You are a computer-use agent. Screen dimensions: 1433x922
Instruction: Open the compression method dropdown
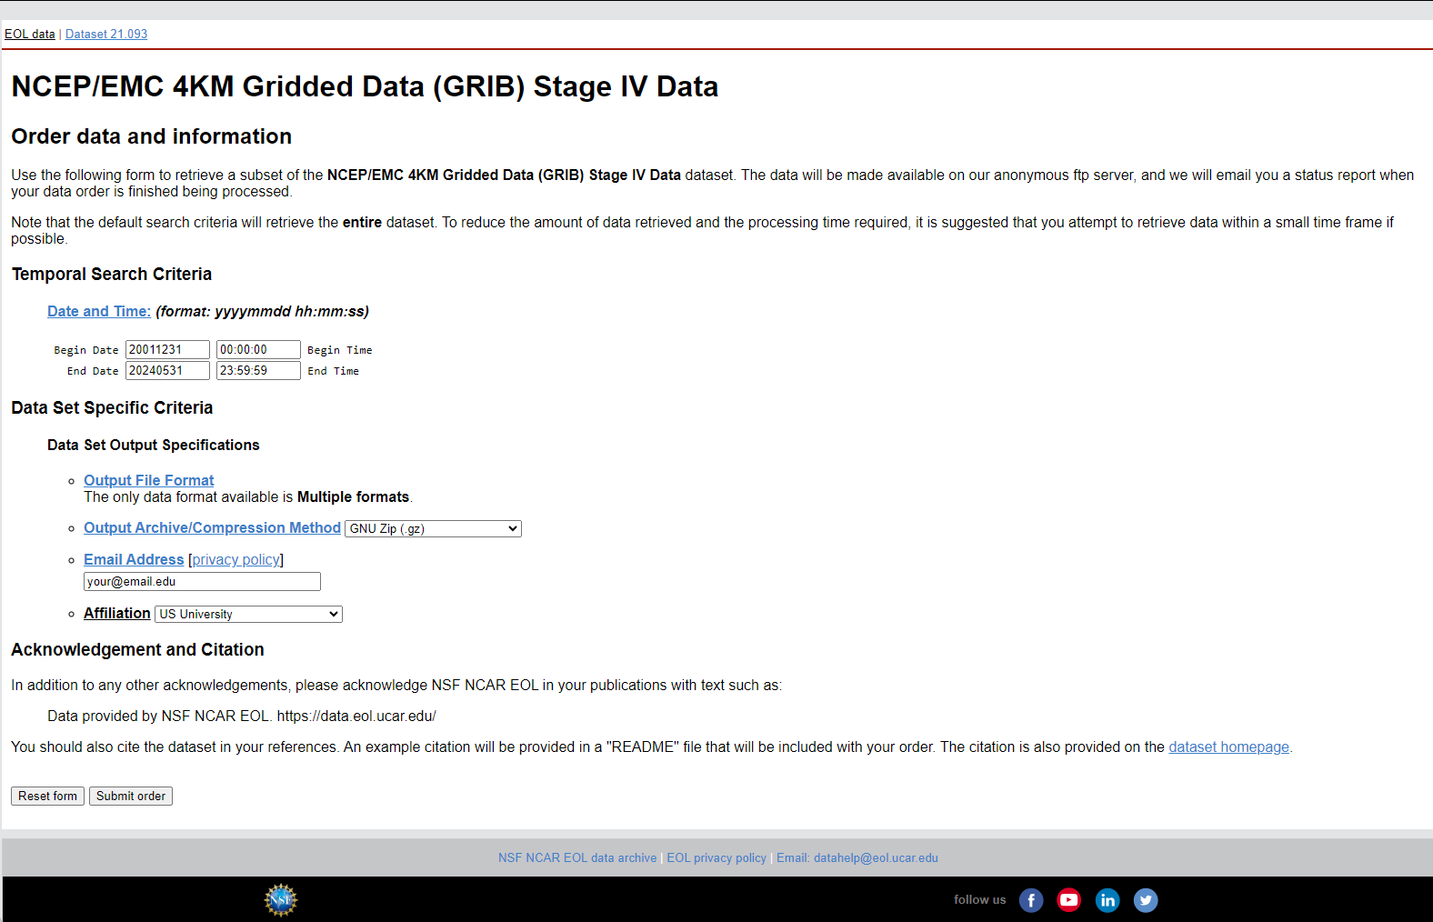click(433, 528)
